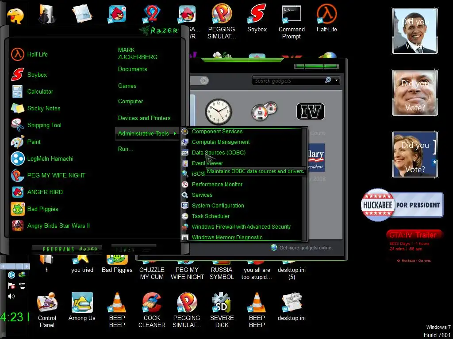Open Angry Birds Star Wars II
Viewport: 453px width, 339px height.
pos(50,226)
